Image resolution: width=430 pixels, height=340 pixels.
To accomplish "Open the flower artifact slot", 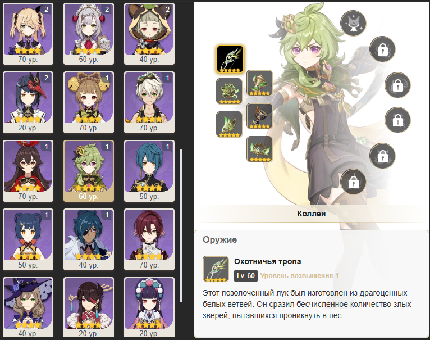I will coord(229,92).
